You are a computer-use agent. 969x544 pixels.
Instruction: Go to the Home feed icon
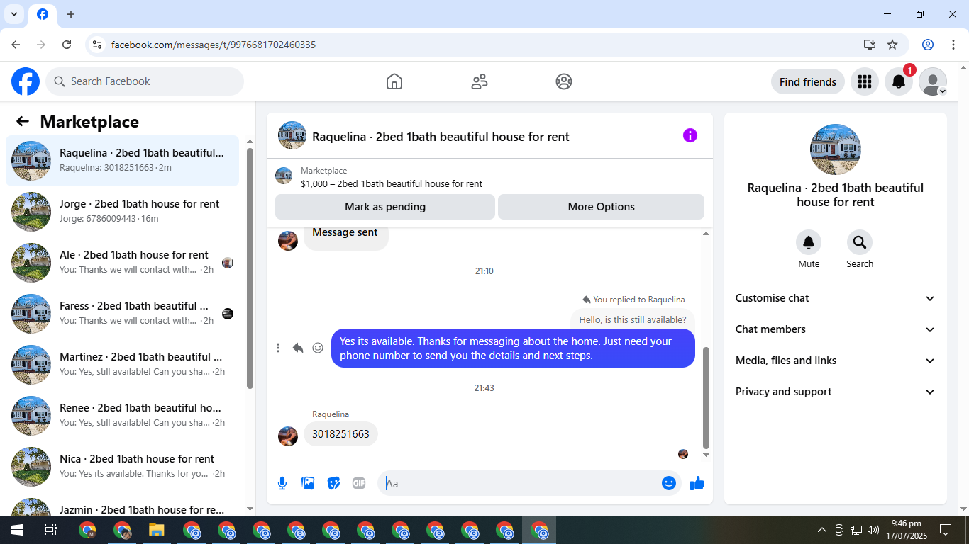394,81
